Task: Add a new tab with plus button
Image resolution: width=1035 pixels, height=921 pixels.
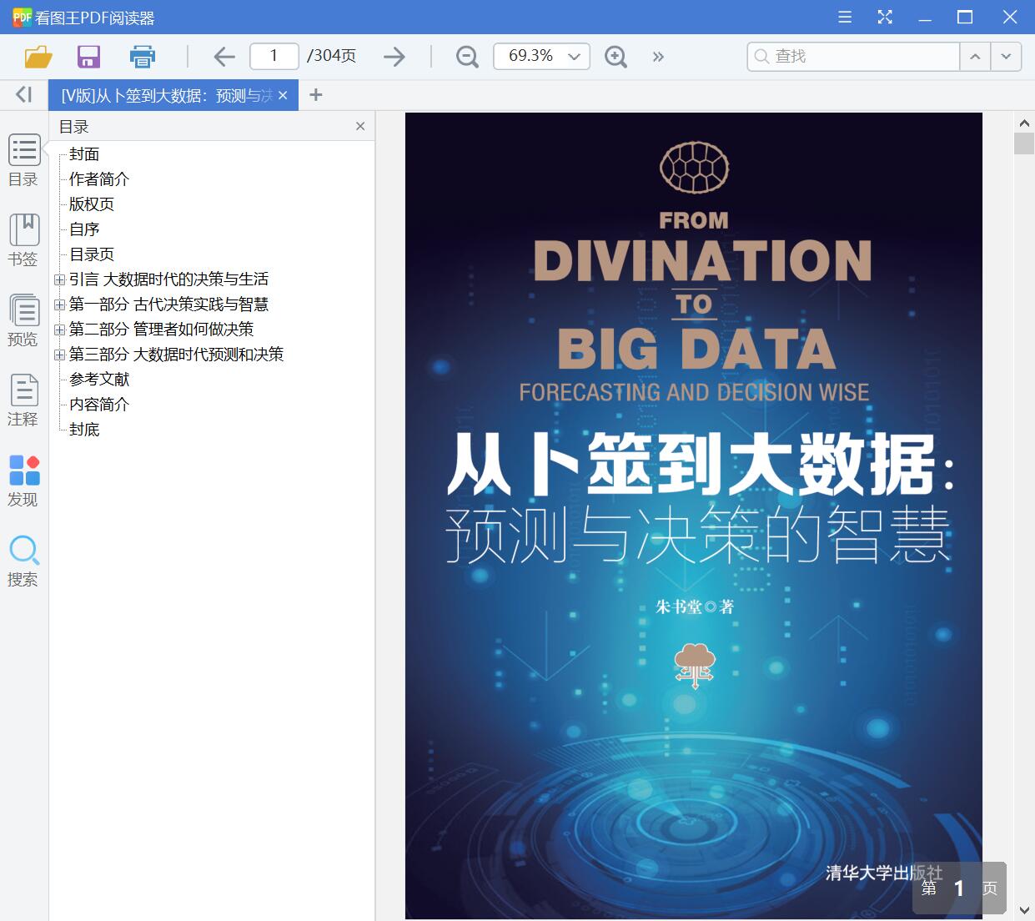Action: 315,95
